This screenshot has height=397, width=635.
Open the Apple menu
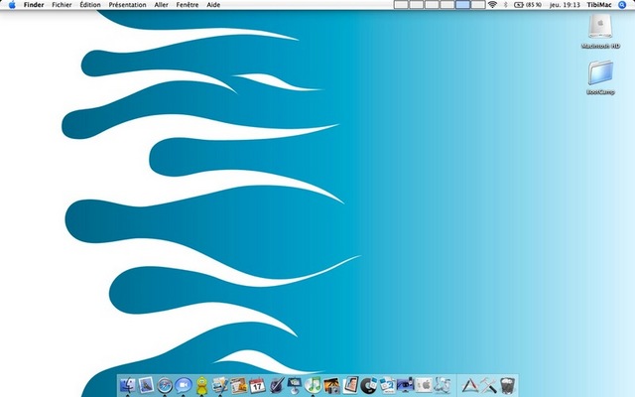click(x=12, y=5)
